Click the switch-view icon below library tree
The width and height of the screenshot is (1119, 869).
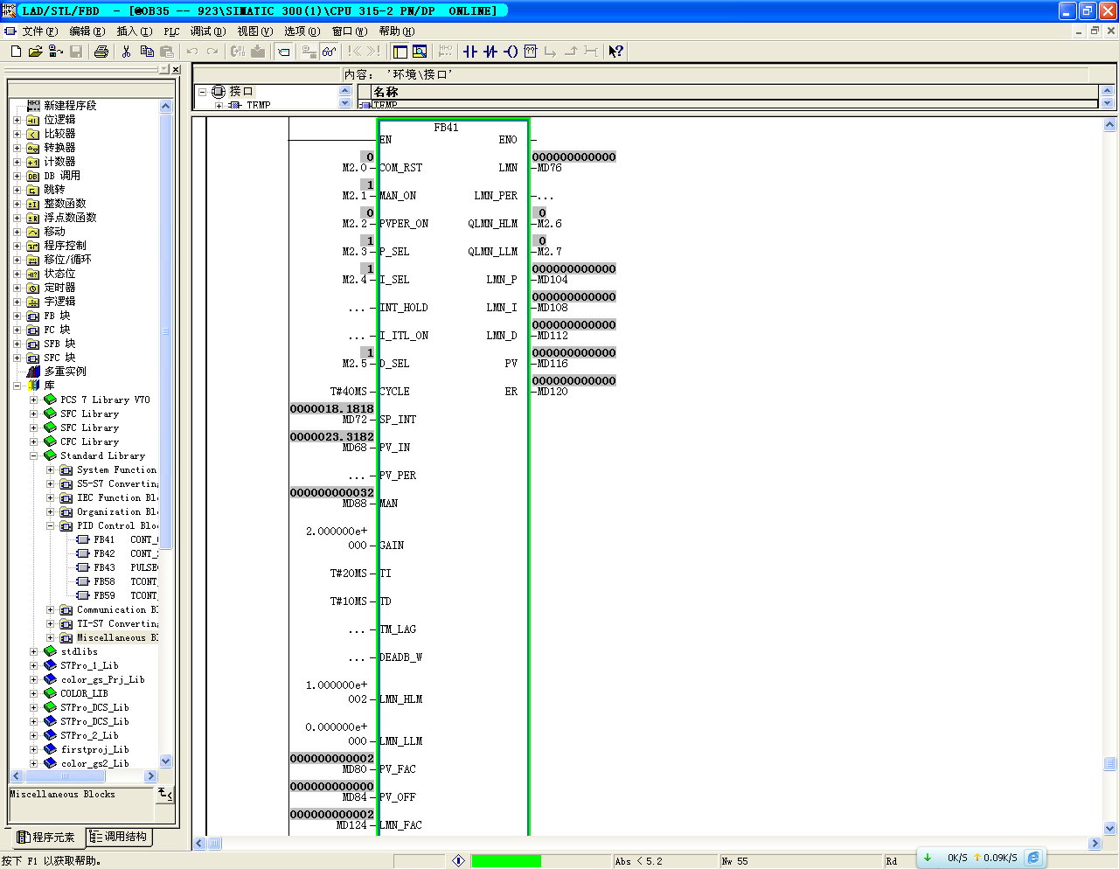point(164,794)
